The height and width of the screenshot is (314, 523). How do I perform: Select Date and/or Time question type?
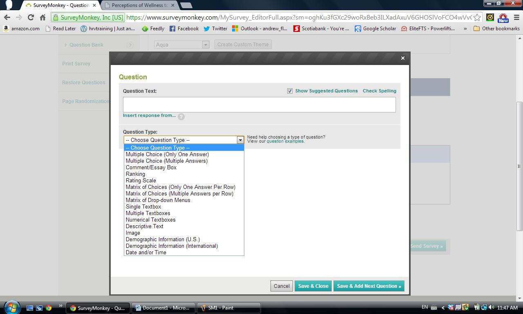point(146,252)
